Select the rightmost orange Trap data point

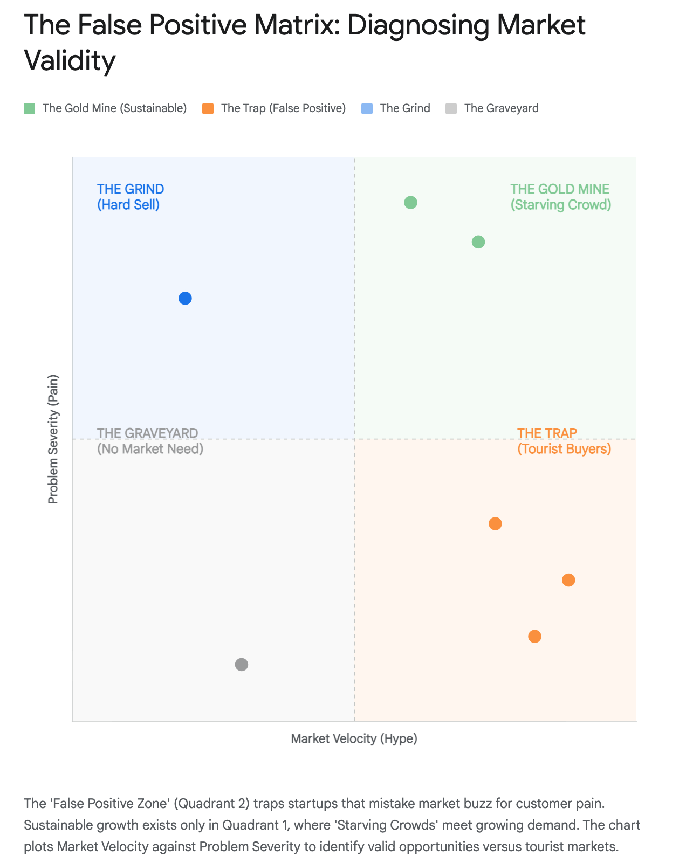pyautogui.click(x=568, y=580)
